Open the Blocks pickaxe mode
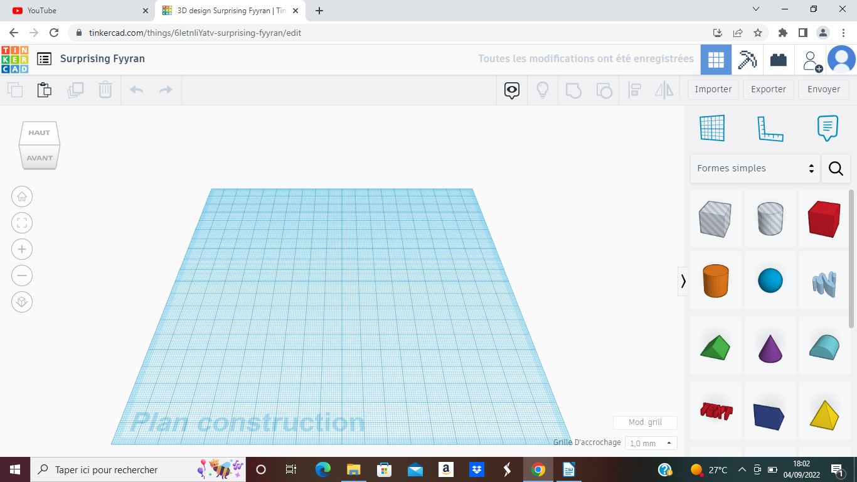 pyautogui.click(x=747, y=60)
